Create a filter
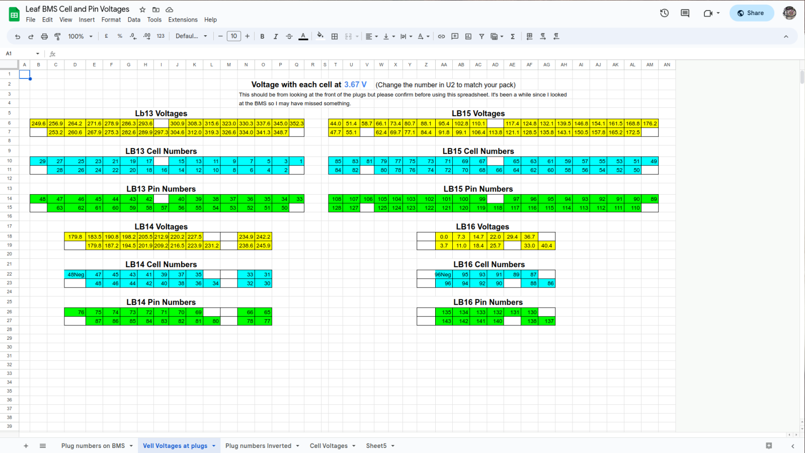Image resolution: width=805 pixels, height=453 pixels. coord(481,36)
